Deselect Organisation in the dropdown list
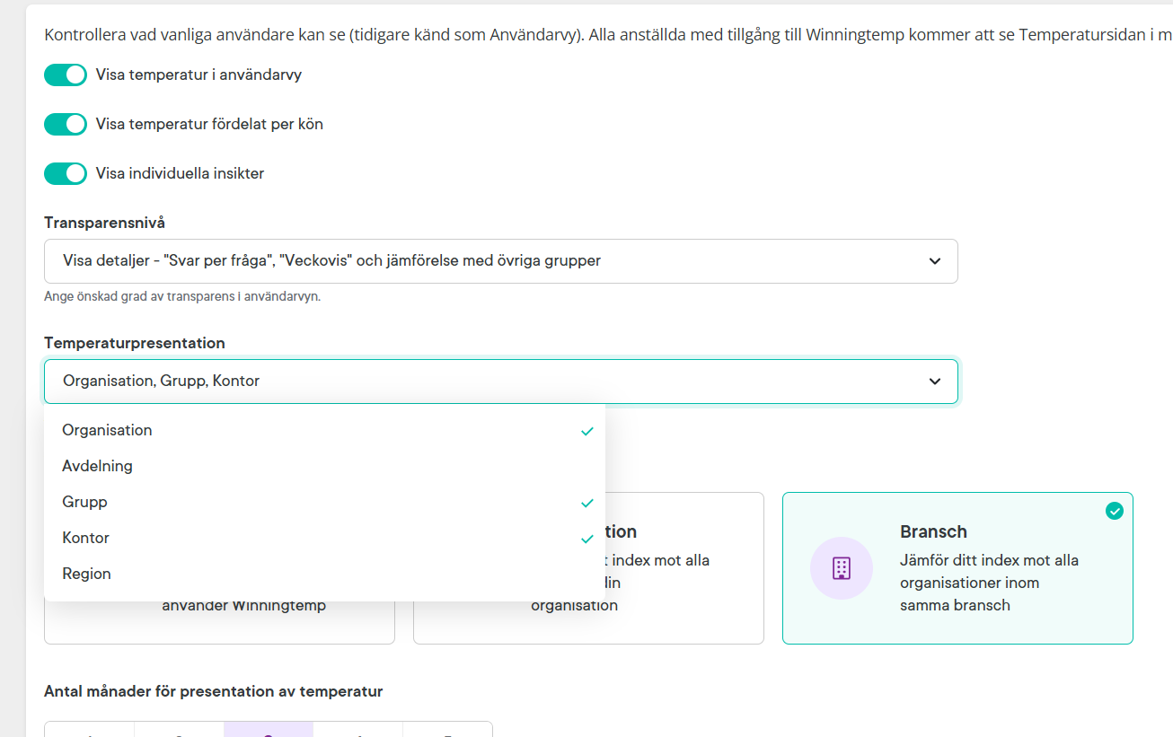The image size is (1173, 737). [107, 430]
